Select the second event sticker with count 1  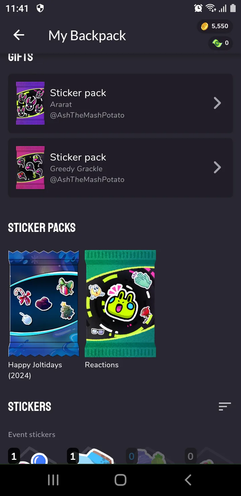pos(90,455)
